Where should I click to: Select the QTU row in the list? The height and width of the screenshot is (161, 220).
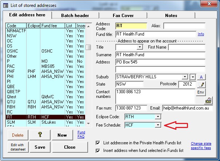tap(45, 102)
